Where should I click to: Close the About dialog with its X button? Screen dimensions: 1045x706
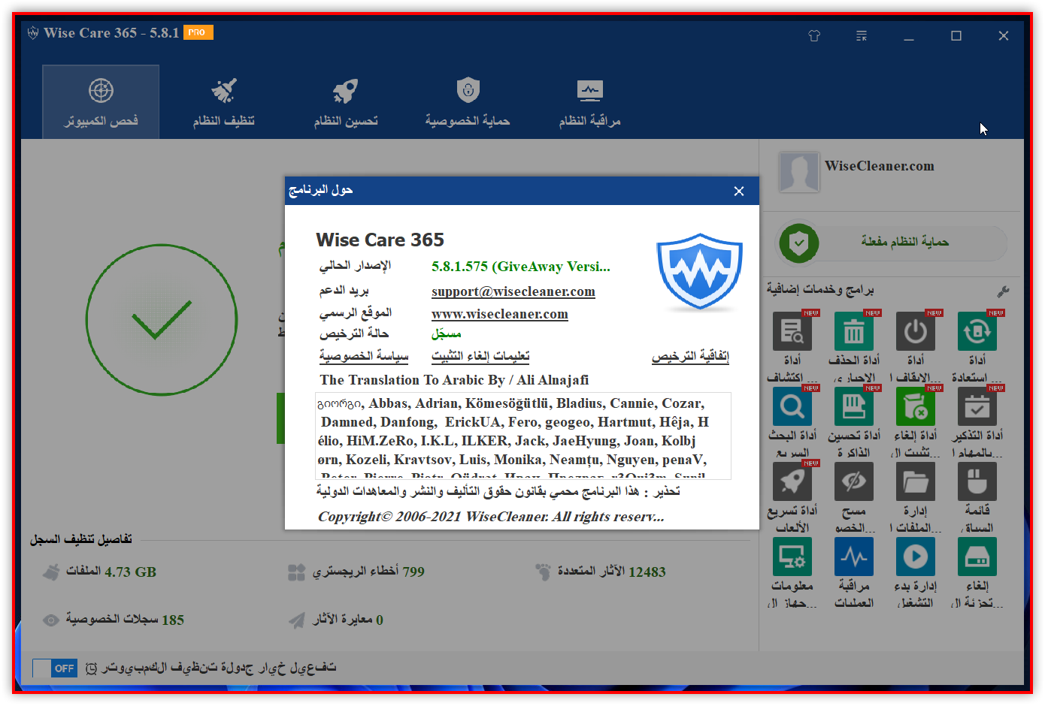[x=739, y=191]
